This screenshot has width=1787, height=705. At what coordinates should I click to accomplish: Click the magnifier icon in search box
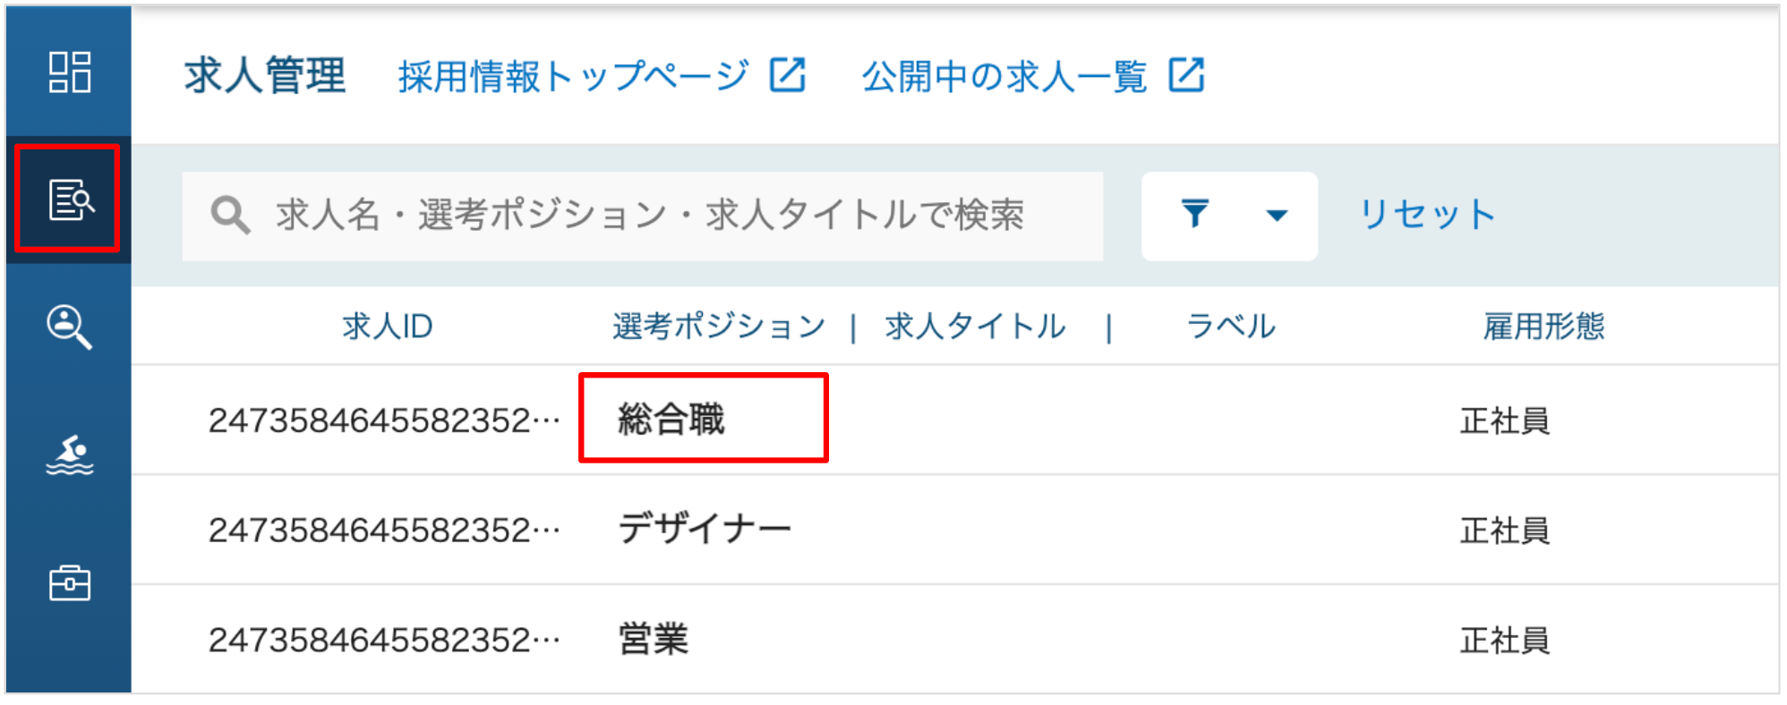pyautogui.click(x=230, y=216)
